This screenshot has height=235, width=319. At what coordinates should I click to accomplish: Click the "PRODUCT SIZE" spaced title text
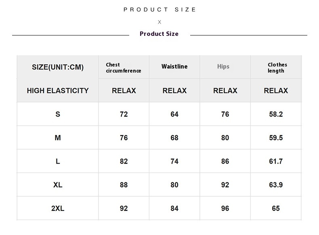coord(159,10)
